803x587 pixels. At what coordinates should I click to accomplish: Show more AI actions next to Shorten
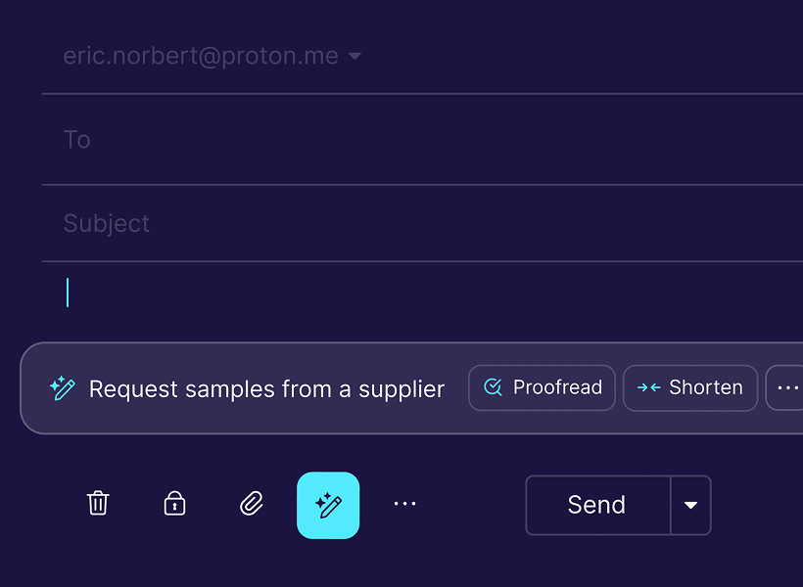787,387
